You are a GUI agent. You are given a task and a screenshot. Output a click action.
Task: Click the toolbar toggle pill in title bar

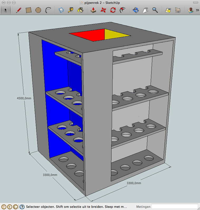pos(196,2)
